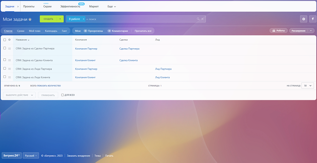Viewport: 317px width, 163px height.
Task: Open grid settings gear in table header
Action: click(x=9, y=40)
